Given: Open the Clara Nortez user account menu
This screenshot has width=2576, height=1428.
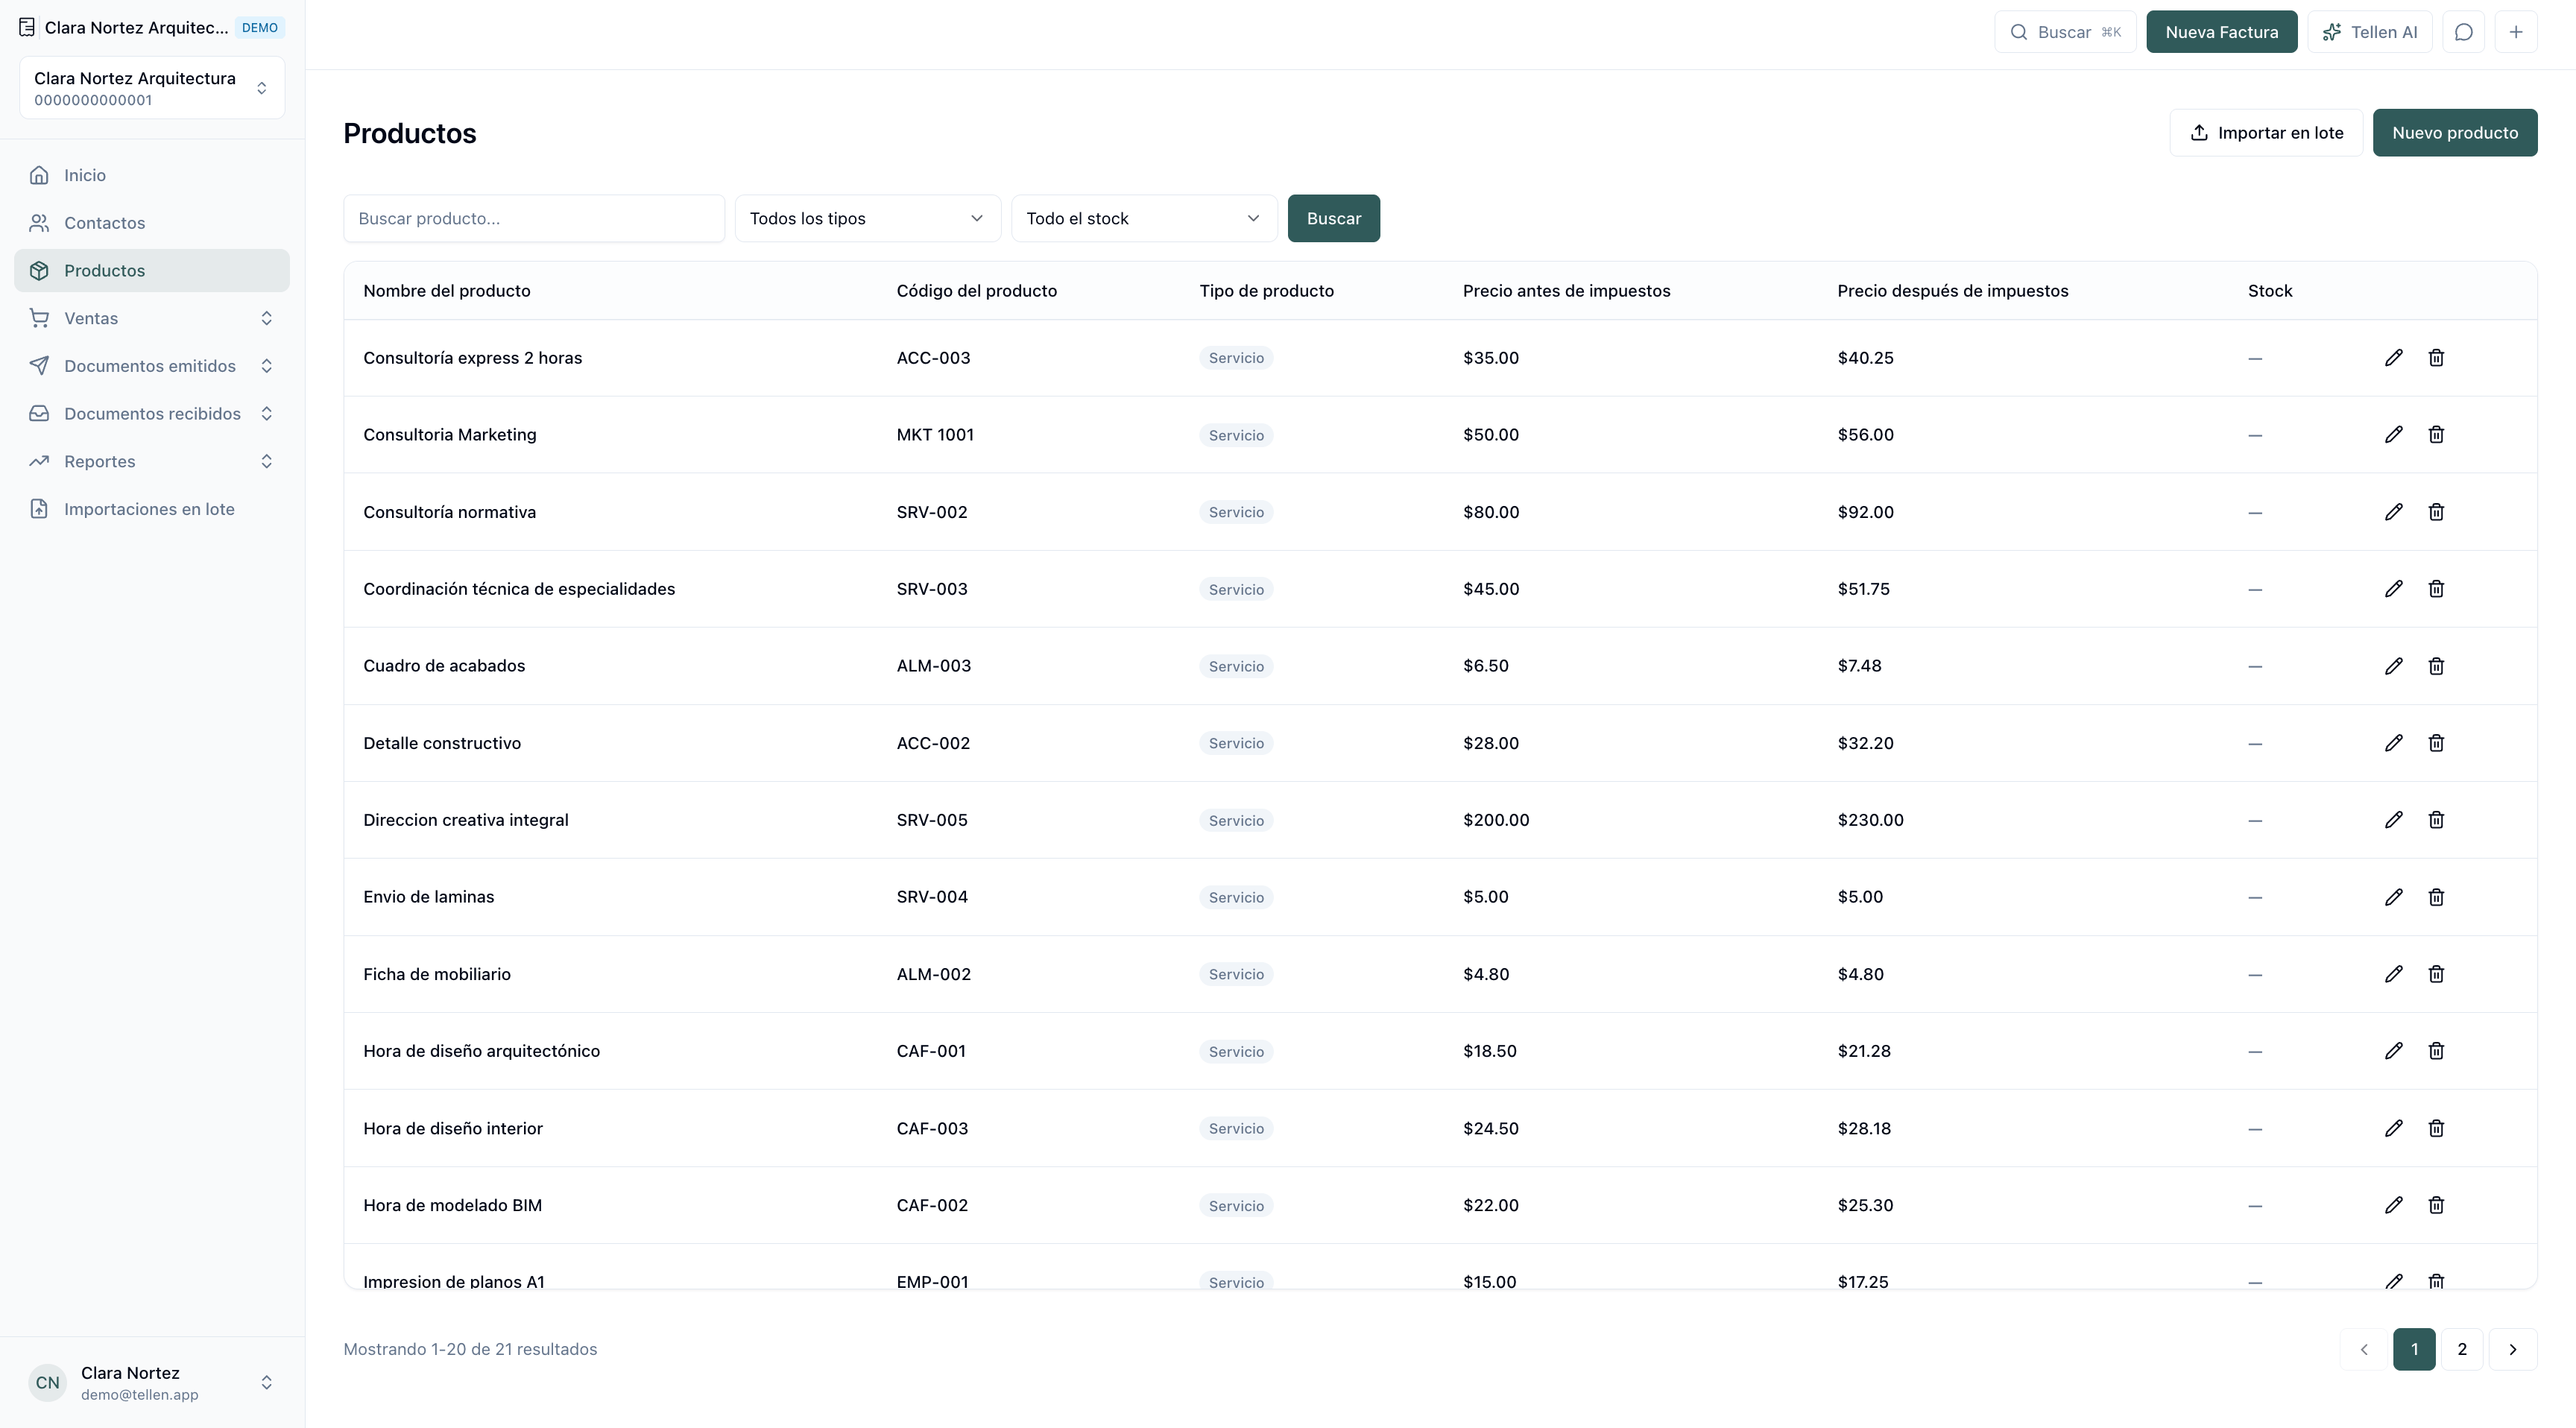Looking at the screenshot, I should 152,1382.
